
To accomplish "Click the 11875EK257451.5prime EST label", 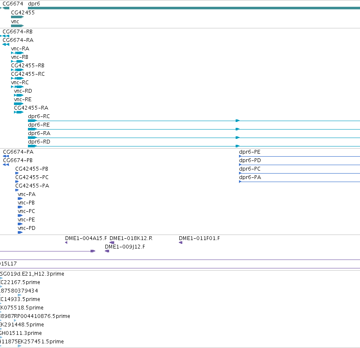I will (x=32, y=342).
